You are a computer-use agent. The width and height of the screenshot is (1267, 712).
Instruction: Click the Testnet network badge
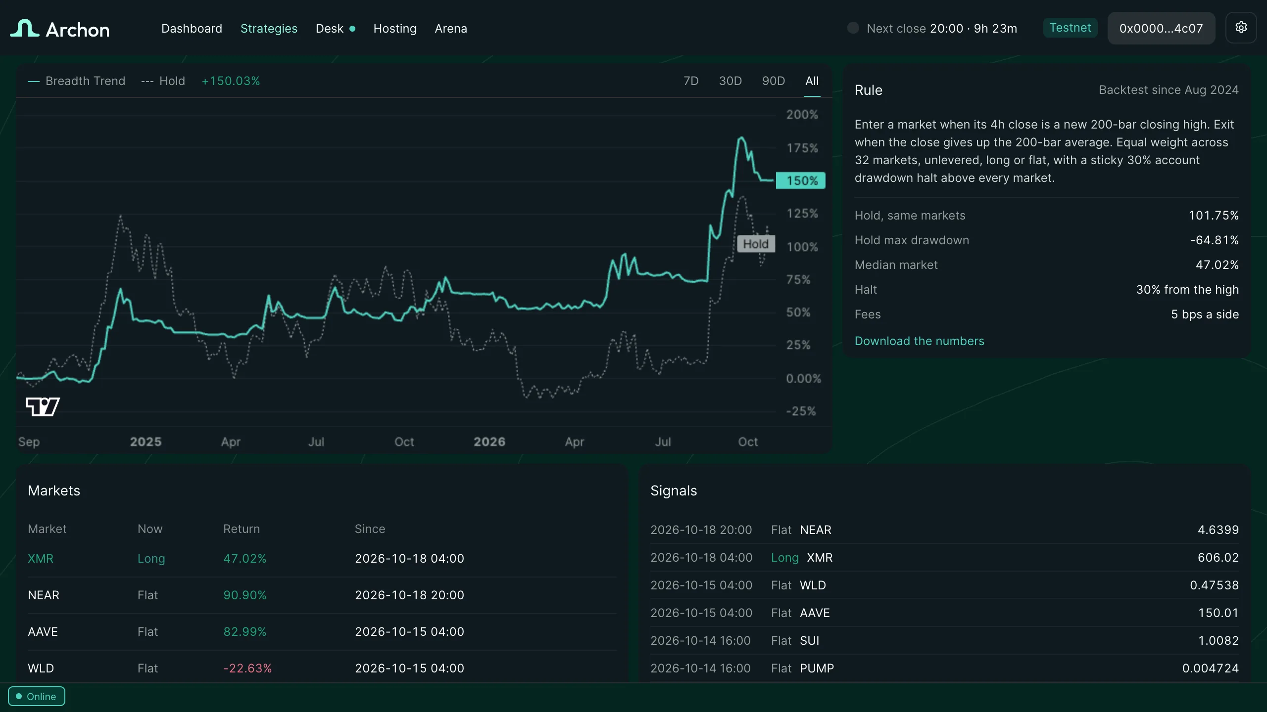pyautogui.click(x=1070, y=28)
